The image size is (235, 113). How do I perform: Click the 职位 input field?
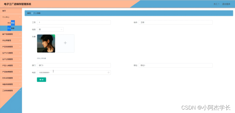point(176,65)
